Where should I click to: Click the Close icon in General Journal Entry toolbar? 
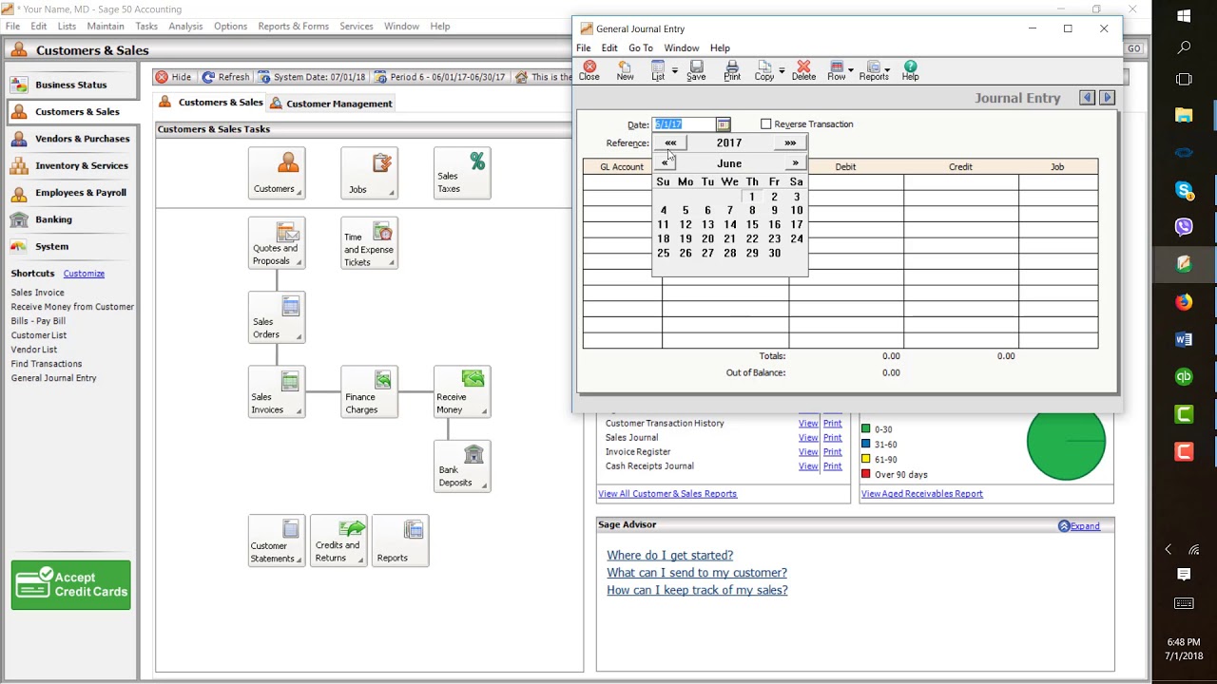[x=589, y=70]
